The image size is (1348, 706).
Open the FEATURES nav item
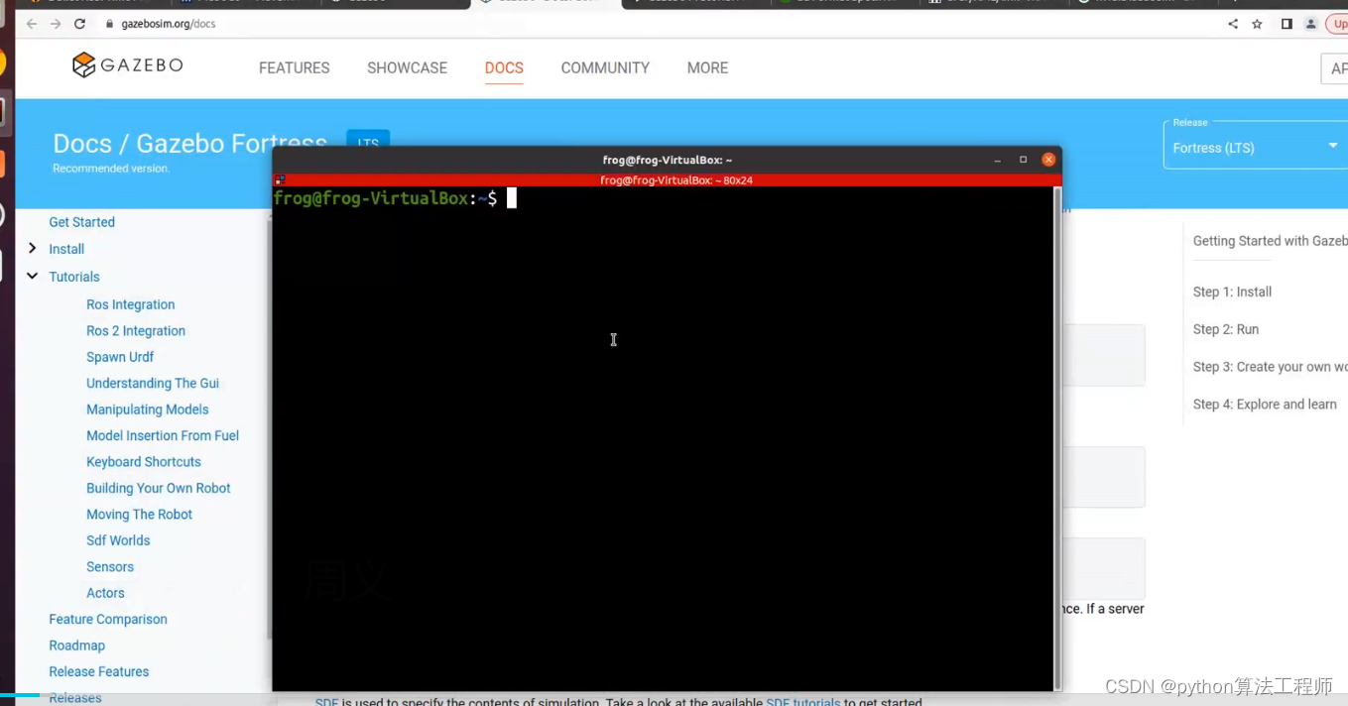pyautogui.click(x=295, y=67)
